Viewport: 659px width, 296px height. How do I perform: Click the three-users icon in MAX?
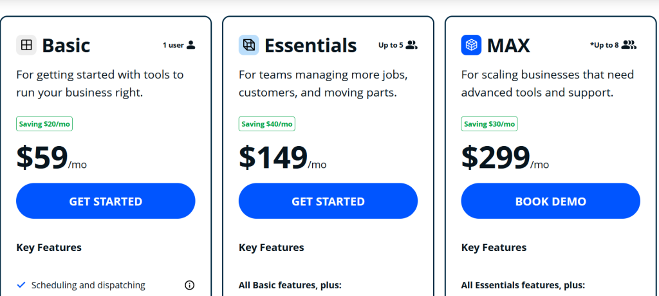click(x=629, y=45)
